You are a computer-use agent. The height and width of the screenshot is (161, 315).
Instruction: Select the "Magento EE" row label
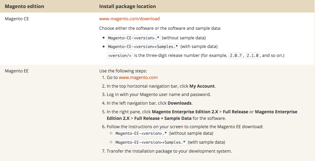click(17, 71)
